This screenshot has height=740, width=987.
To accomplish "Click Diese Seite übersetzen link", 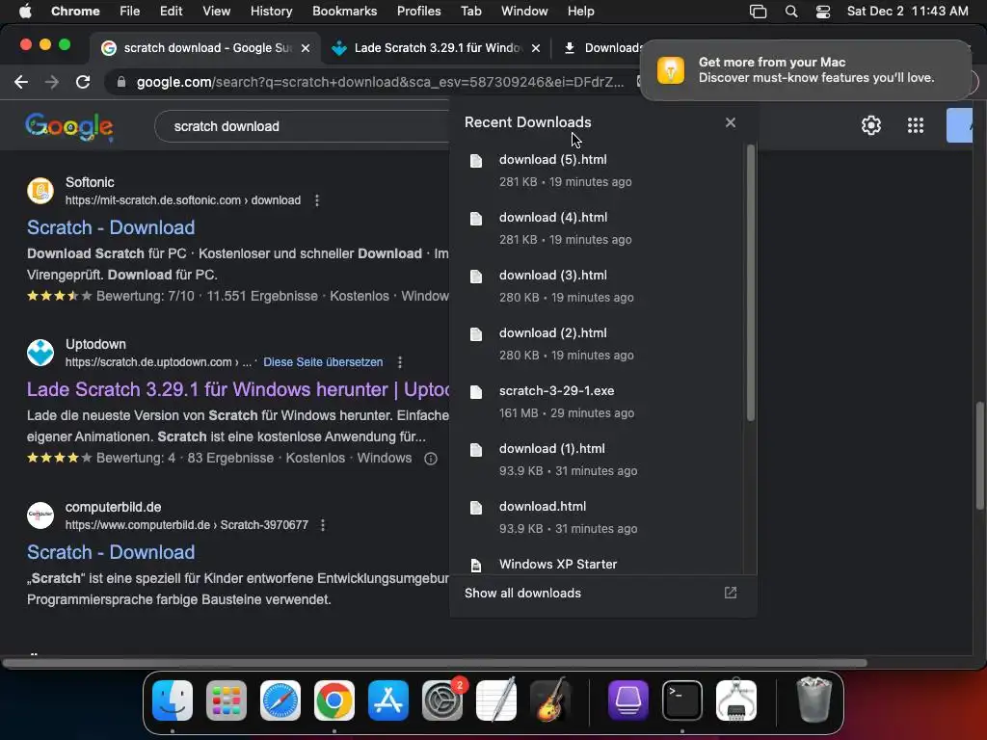I will (323, 362).
